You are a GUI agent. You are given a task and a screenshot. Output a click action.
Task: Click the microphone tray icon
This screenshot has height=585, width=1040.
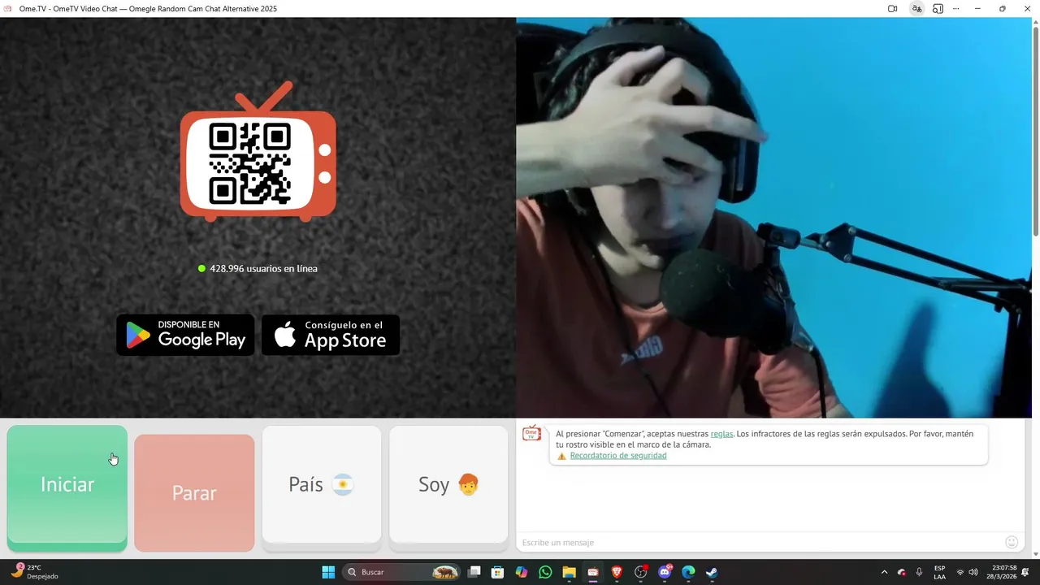[919, 572]
